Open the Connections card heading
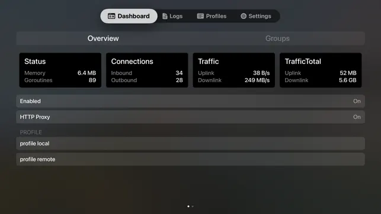The image size is (381, 214). coord(132,61)
